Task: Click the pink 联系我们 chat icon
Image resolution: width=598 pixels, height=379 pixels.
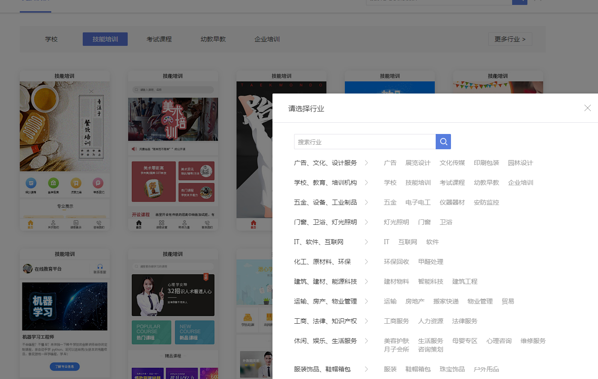Action: [x=98, y=183]
